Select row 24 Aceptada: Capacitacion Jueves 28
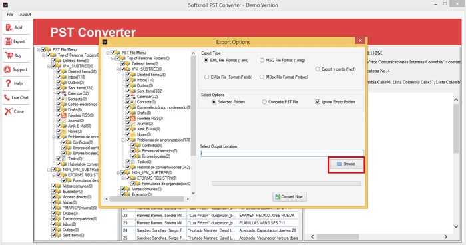Viewport: 466px width, 245px height. (210, 230)
